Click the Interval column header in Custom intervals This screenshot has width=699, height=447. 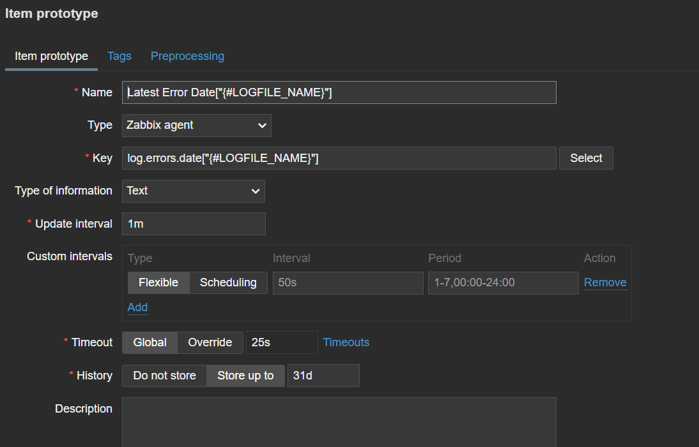tap(291, 258)
